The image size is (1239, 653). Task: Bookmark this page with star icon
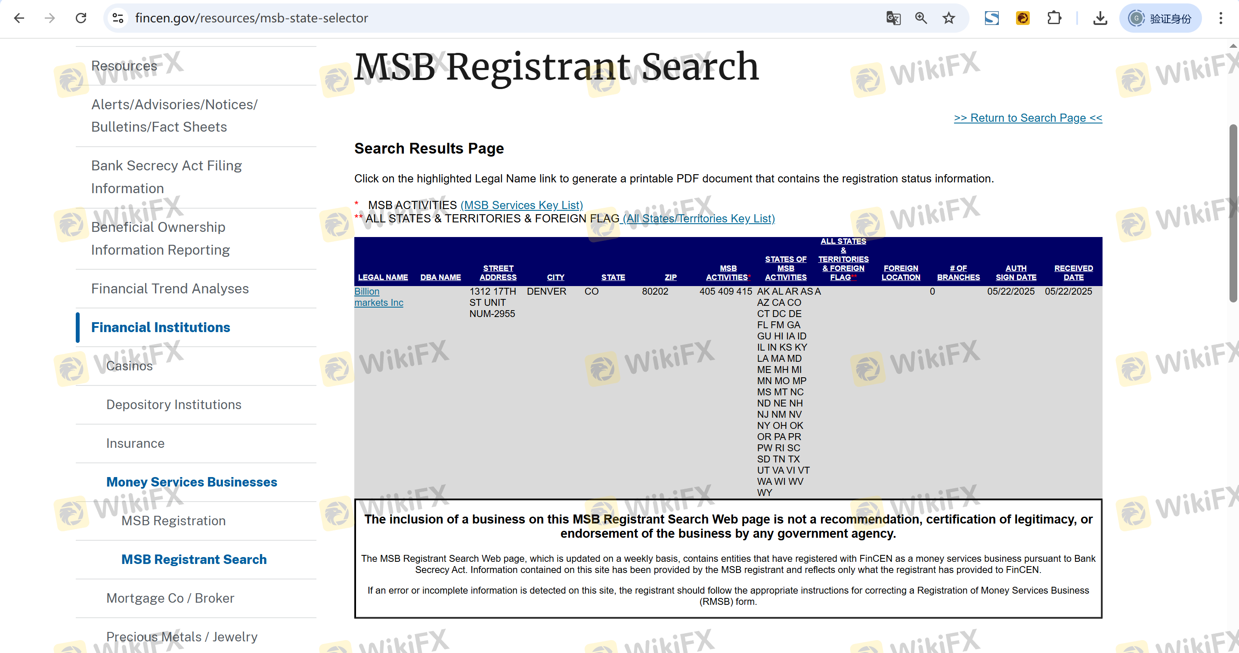pos(948,18)
